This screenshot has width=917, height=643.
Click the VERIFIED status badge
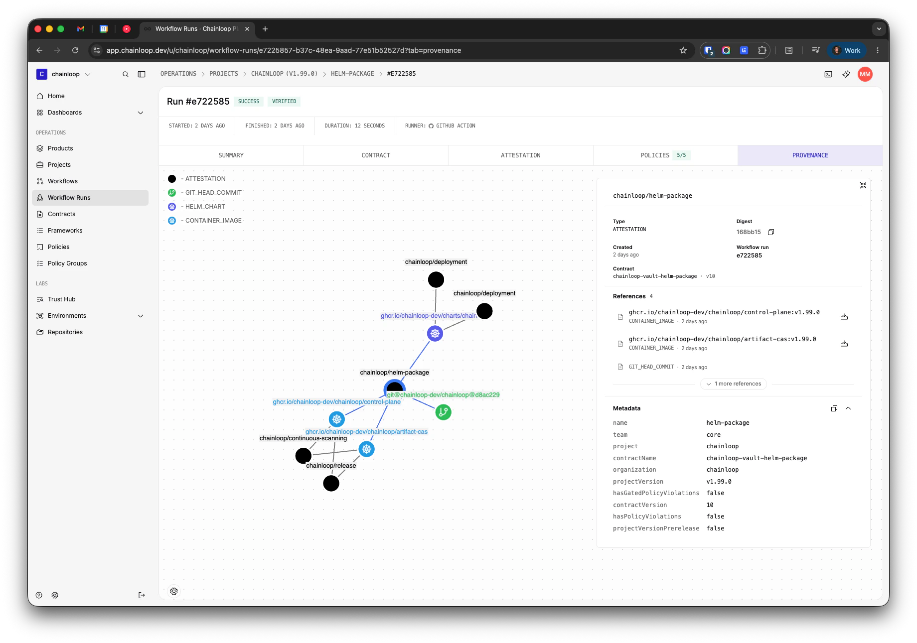click(284, 102)
